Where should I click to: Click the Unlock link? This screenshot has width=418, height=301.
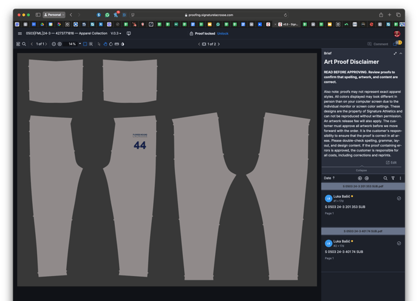pyautogui.click(x=222, y=33)
